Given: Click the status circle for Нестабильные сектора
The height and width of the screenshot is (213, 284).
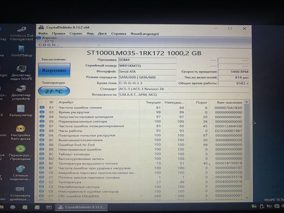Looking at the screenshot, I should 42,187.
